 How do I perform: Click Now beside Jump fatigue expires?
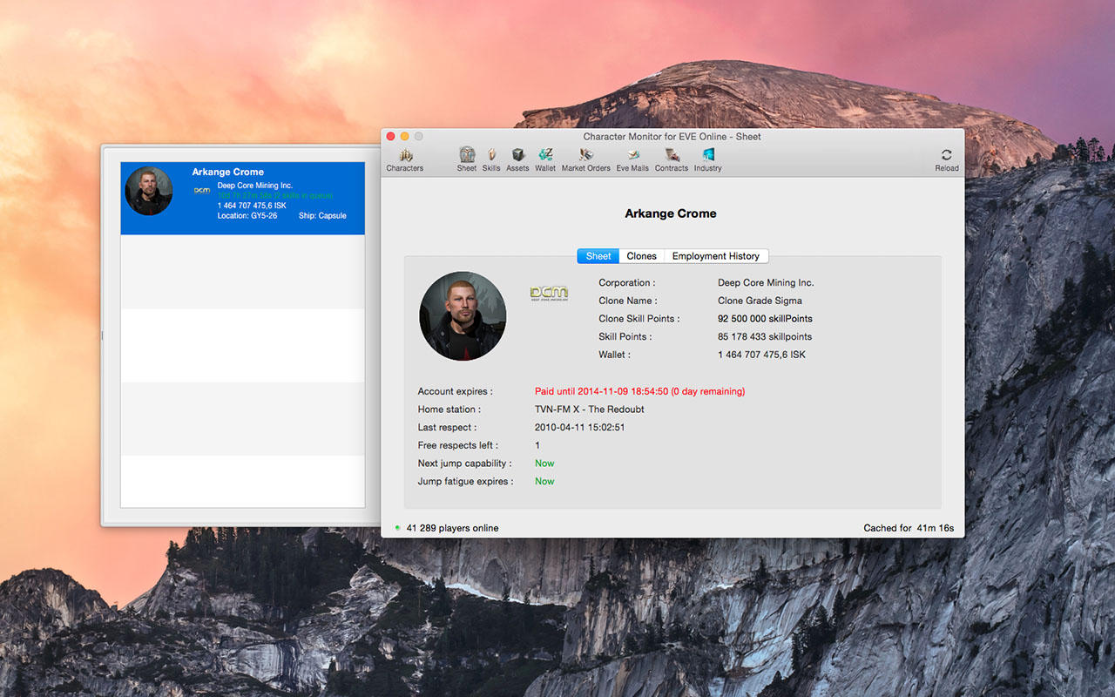(544, 481)
